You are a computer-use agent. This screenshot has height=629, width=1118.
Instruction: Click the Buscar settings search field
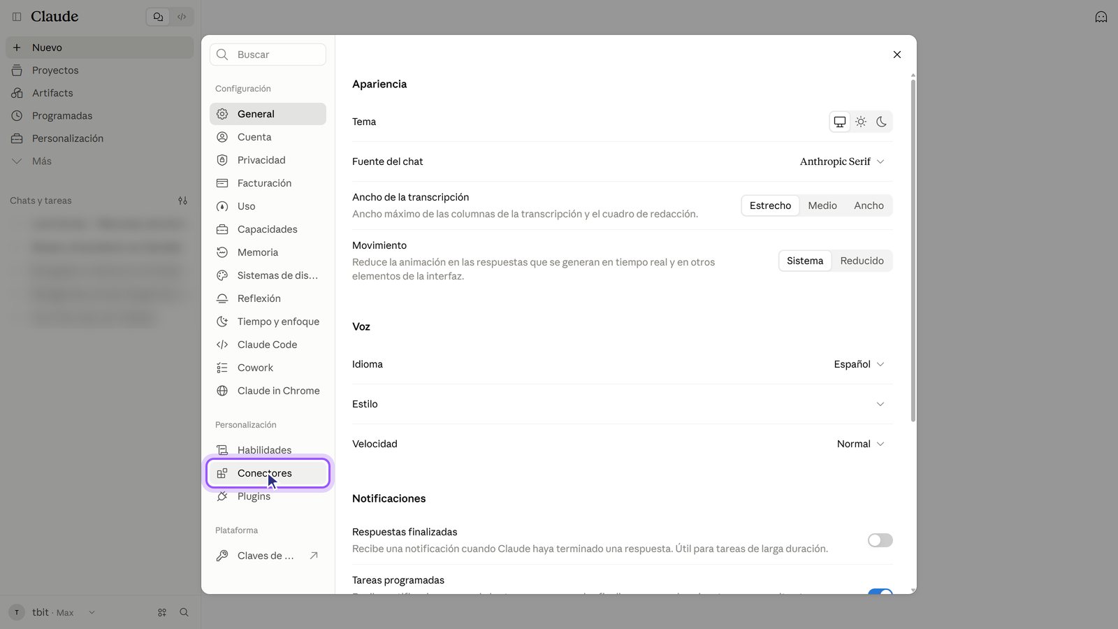(268, 55)
